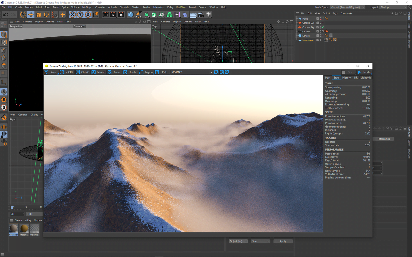The width and height of the screenshot is (412, 257).
Task: Click the Erase icon in Corona VFB
Action: [110, 72]
